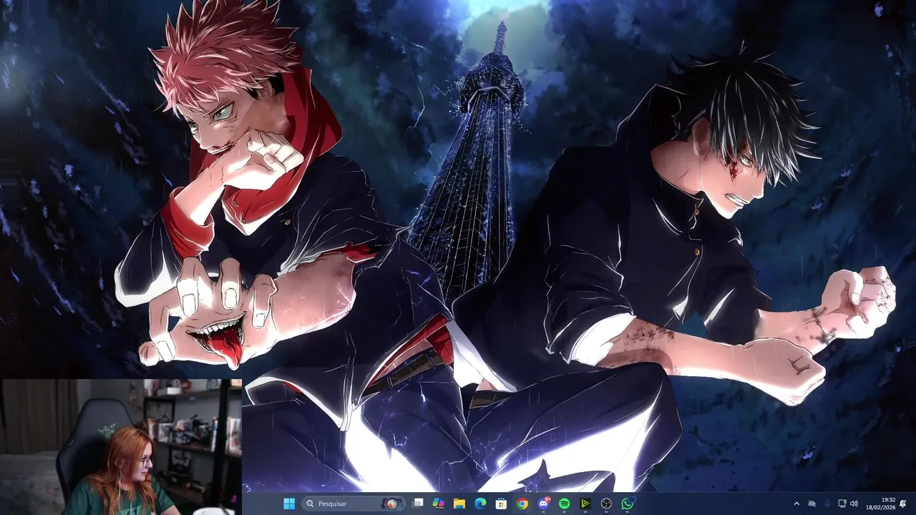The height and width of the screenshot is (515, 916).
Task: Open Discord from taskbar
Action: pyautogui.click(x=543, y=504)
